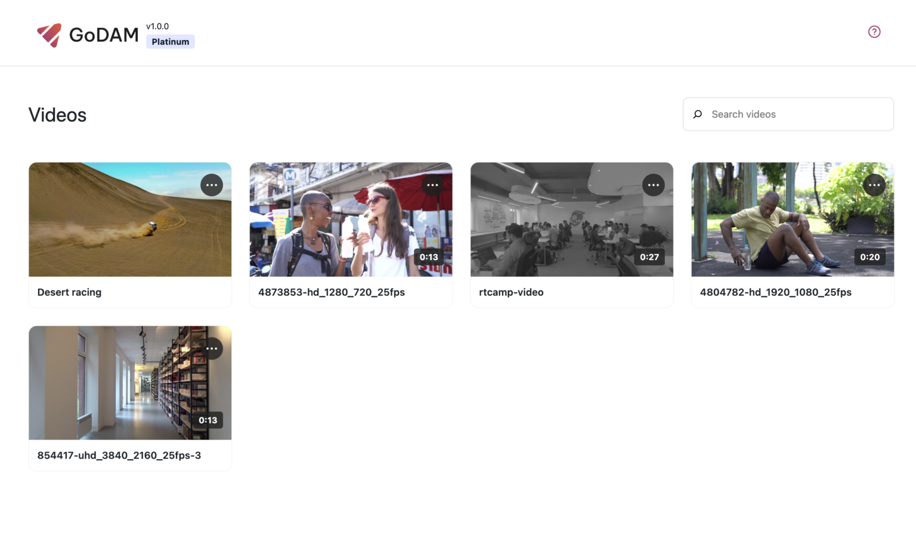Open options menu for 4804782-hd video
Screen dimensions: 916x554
click(874, 185)
